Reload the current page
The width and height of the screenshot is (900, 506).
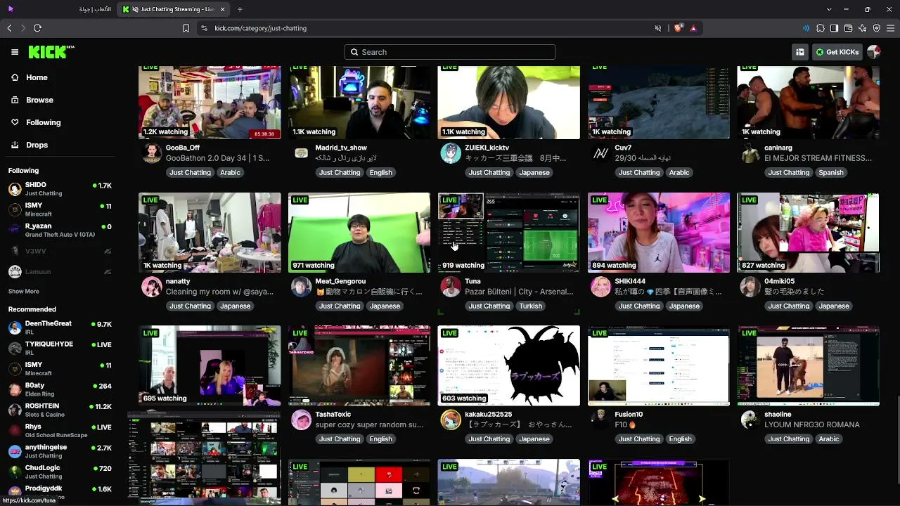pyautogui.click(x=37, y=28)
